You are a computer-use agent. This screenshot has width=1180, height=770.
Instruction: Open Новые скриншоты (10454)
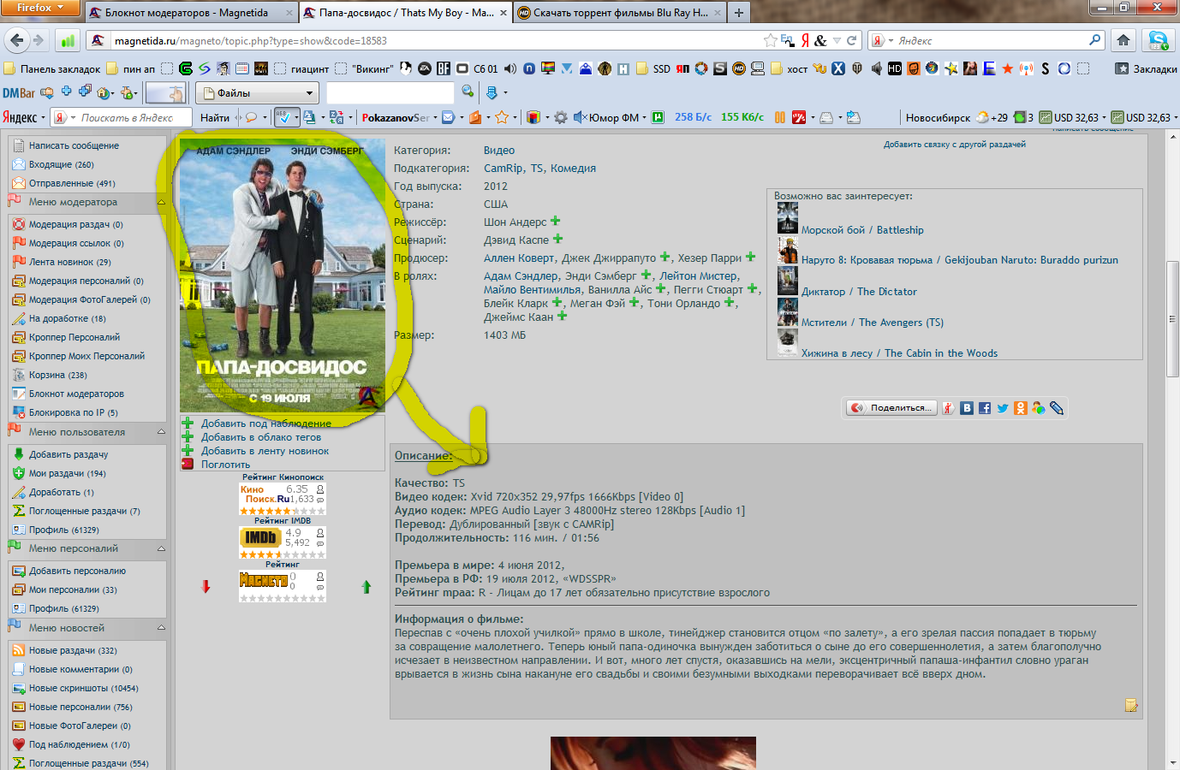click(84, 688)
